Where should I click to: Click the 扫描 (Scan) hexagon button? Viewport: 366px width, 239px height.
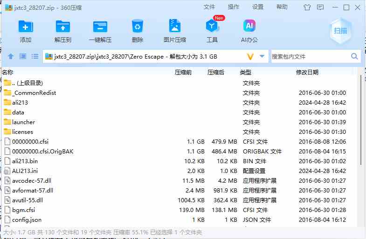(340, 31)
